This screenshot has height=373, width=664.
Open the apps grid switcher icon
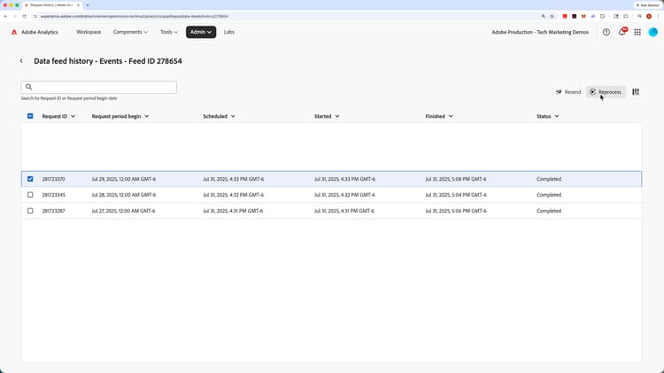pos(637,32)
